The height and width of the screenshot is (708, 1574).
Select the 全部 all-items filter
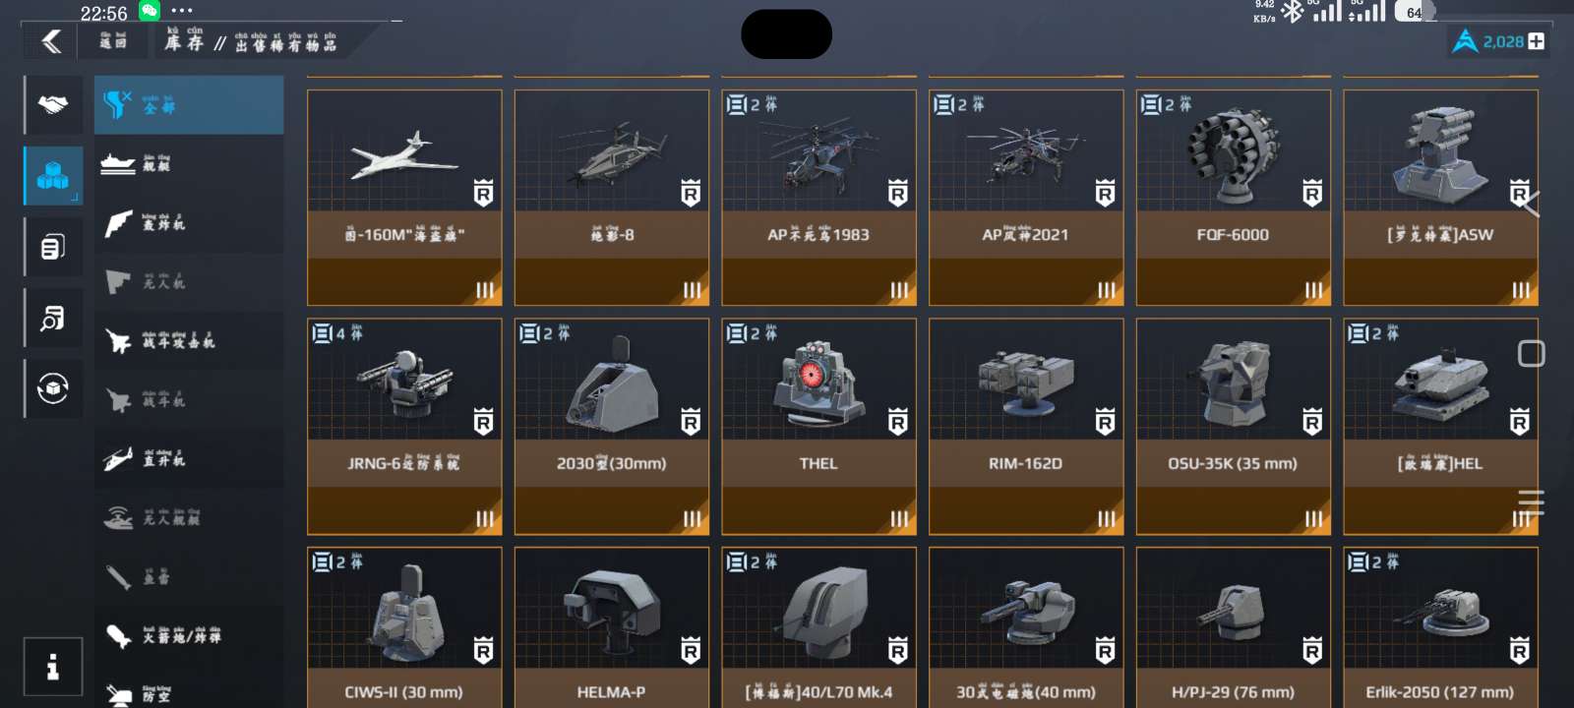pyautogui.click(x=189, y=105)
